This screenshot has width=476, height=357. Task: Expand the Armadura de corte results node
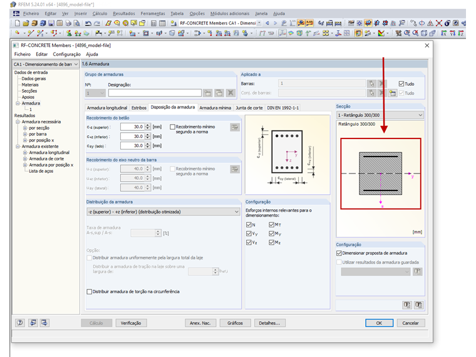click(25, 158)
